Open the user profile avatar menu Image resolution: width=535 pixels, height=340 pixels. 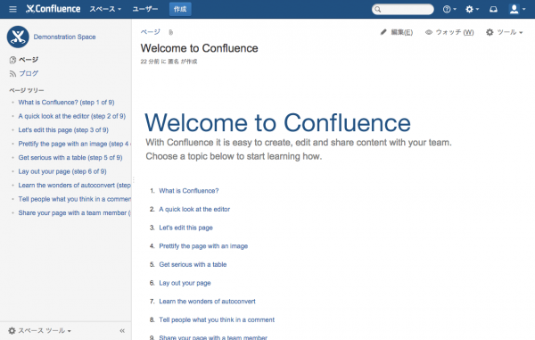517,9
